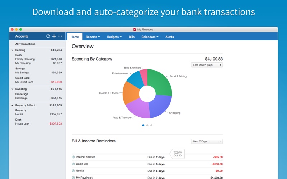Collapse the Banking account group

(12, 50)
